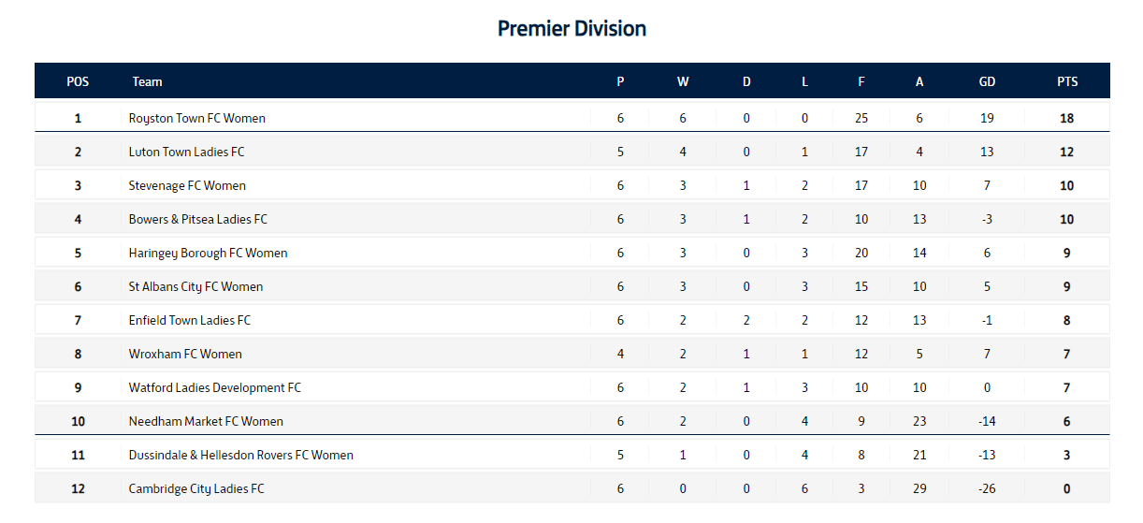
Task: Select Enfield Town Ladies FC team
Action: [189, 321]
